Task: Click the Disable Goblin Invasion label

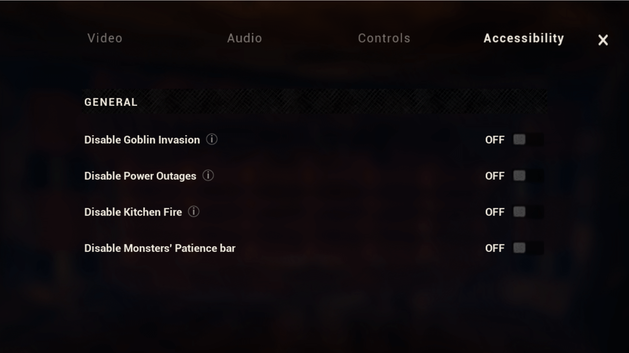Action: (x=142, y=140)
